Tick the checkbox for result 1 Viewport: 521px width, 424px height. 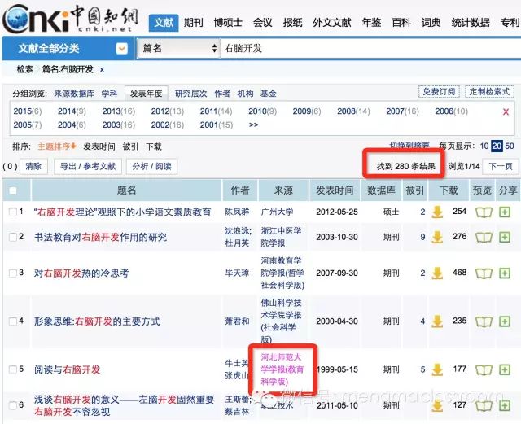pyautogui.click(x=13, y=212)
